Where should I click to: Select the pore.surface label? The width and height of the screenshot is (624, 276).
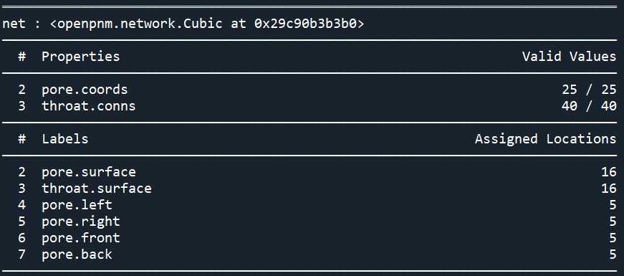pos(88,172)
